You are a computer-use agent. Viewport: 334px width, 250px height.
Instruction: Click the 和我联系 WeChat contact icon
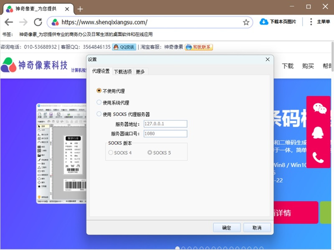tap(199, 47)
